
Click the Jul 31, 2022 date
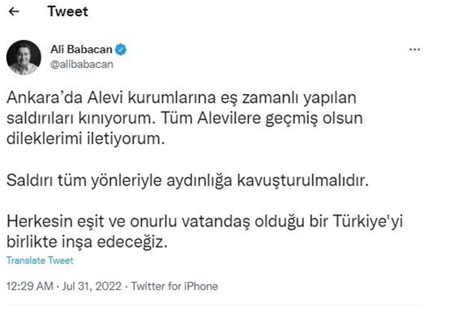(92, 286)
